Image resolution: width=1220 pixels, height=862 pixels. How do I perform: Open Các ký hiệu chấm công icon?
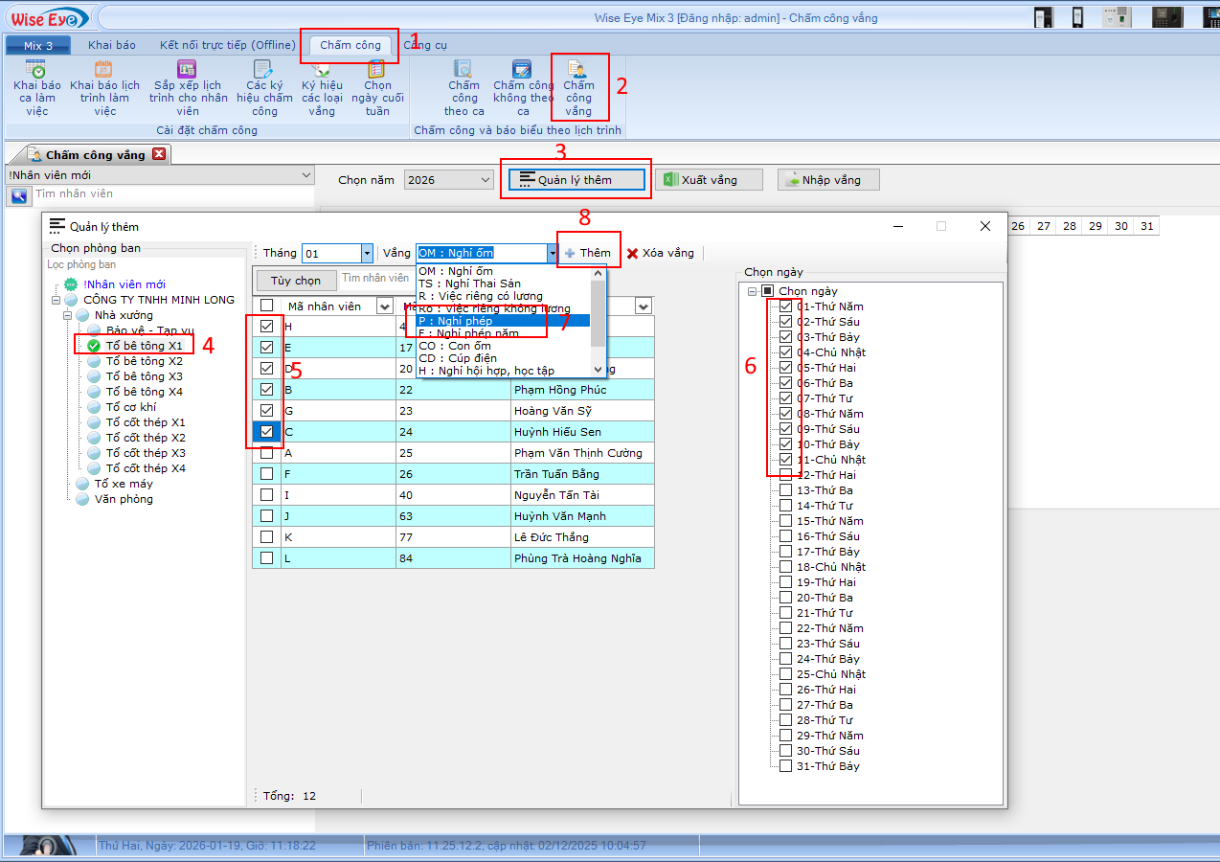(x=264, y=70)
